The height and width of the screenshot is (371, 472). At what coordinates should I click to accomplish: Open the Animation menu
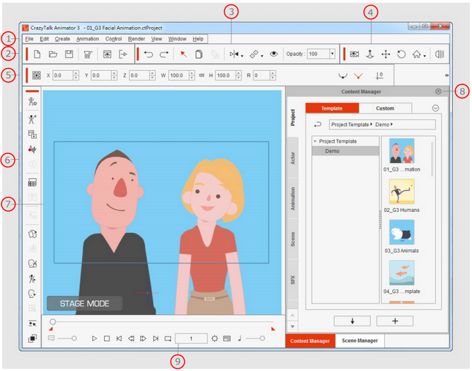(x=88, y=39)
